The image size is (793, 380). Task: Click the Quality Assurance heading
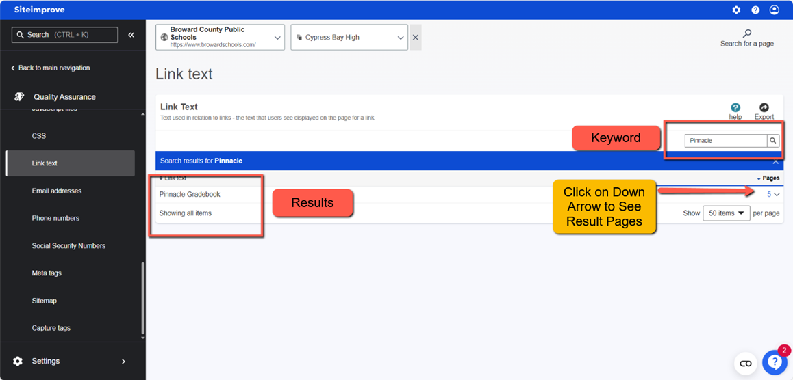[x=65, y=97]
